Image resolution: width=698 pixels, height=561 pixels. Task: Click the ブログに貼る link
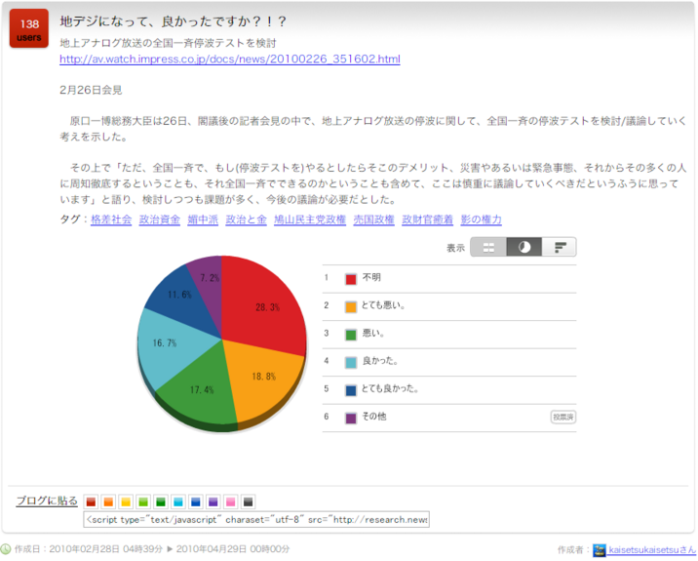point(47,501)
